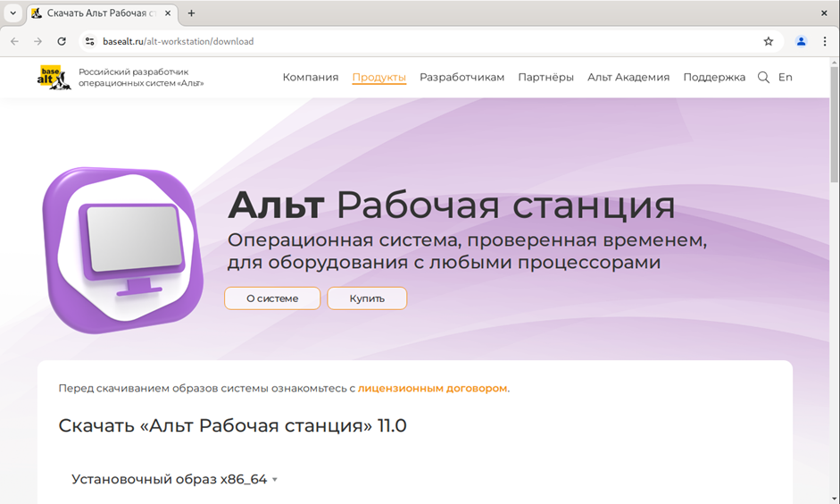Open a new browser tab
Screen dimensions: 840x504
tap(191, 13)
